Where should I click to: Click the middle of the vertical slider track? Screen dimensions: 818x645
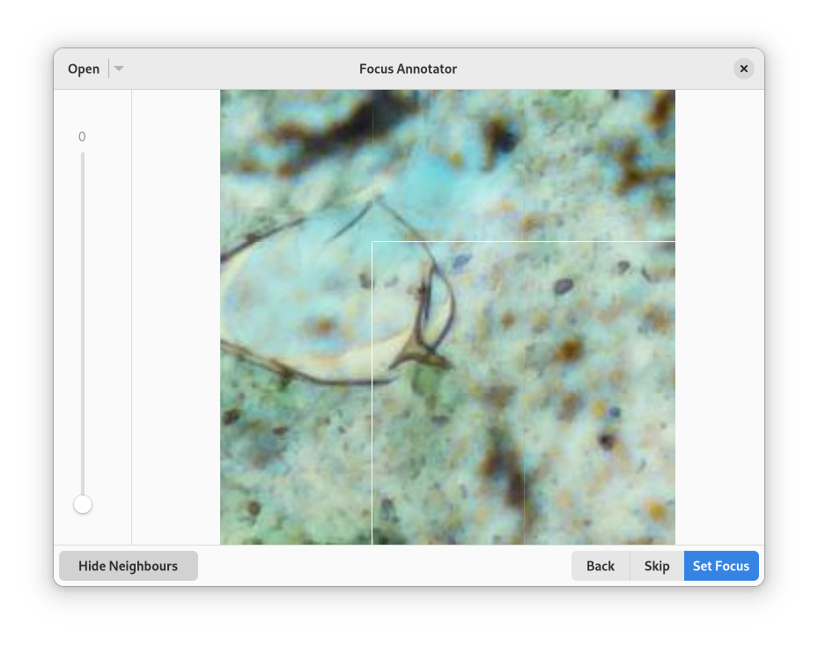83,326
